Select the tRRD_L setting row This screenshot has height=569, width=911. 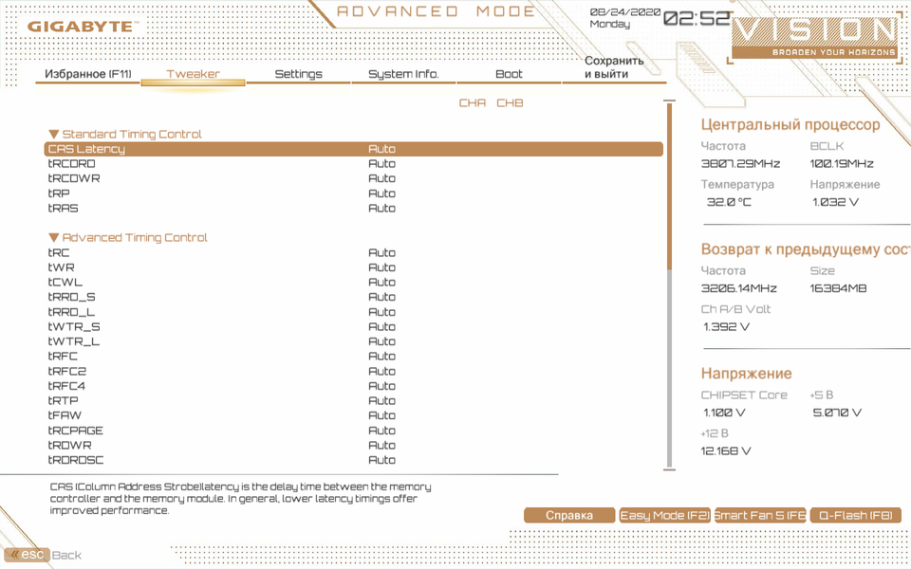[x=353, y=312]
